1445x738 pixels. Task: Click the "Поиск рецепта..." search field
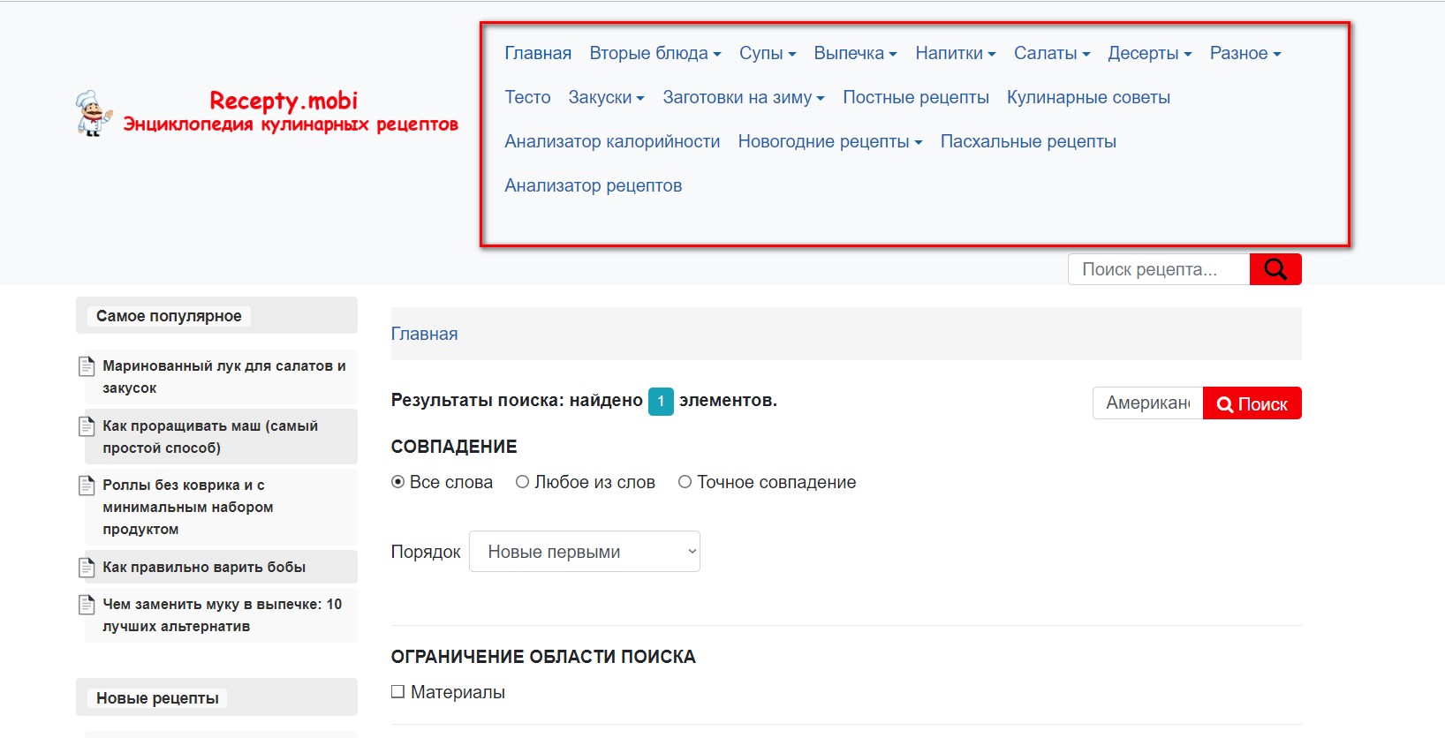click(x=1158, y=269)
